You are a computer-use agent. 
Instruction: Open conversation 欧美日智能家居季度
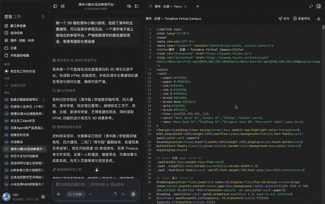24,99
